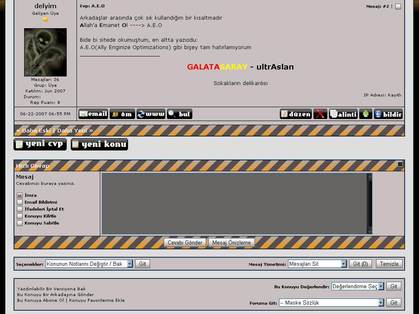The height and width of the screenshot is (314, 419).
Task: Open the poster's website with the www icon
Action: (151, 114)
